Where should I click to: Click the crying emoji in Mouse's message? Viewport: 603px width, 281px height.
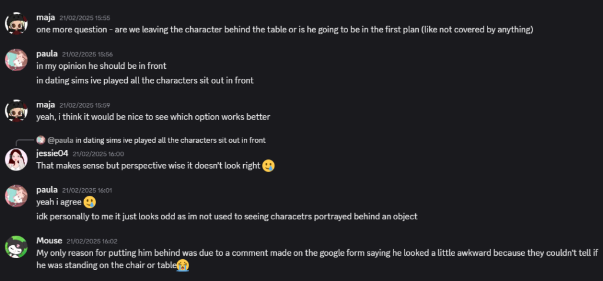183,265
